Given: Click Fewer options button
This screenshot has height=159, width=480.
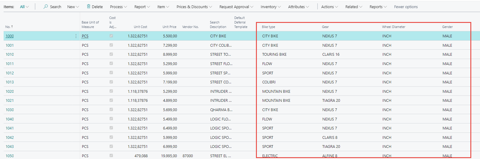Looking at the screenshot, I should point(406,7).
